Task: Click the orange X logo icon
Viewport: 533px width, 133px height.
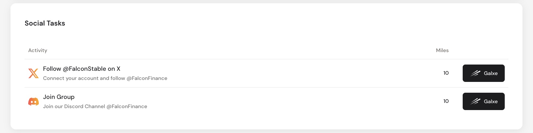Action: pyautogui.click(x=34, y=73)
